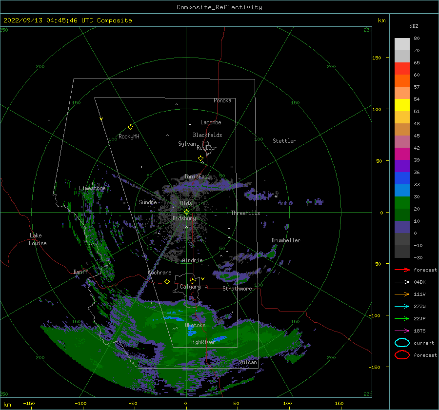The height and width of the screenshot is (410, 439).
Task: Click the red forecast ellipse symbol
Action: pyautogui.click(x=402, y=355)
